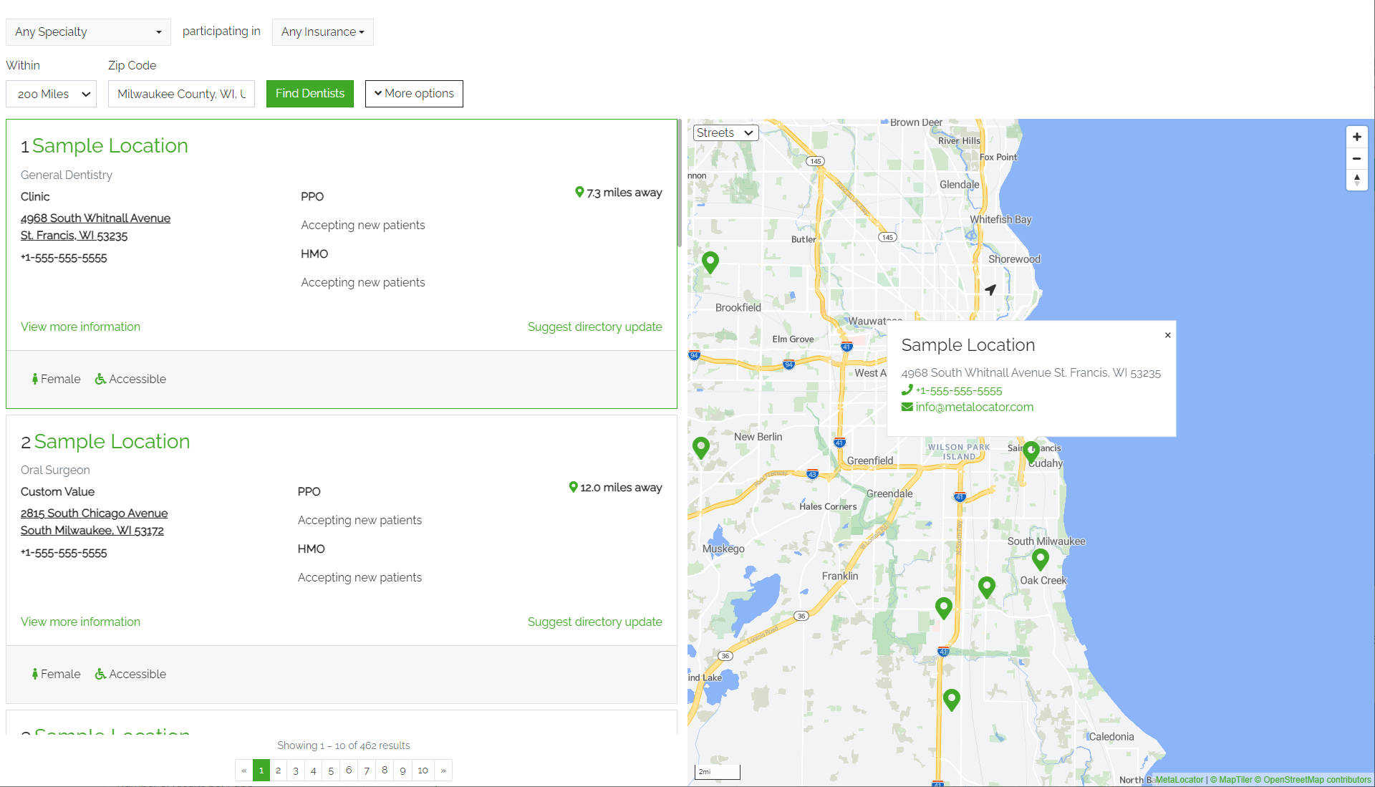Open the Any Insurance dropdown selector
The height and width of the screenshot is (787, 1375).
click(321, 32)
